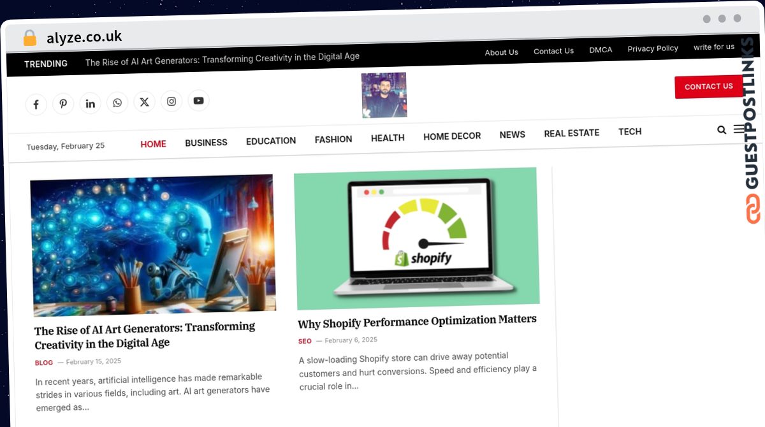This screenshot has height=427, width=765.
Task: Click the padlock icon in address bar
Action: [29, 38]
